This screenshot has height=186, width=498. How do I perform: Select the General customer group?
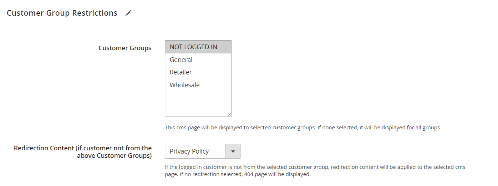point(198,60)
